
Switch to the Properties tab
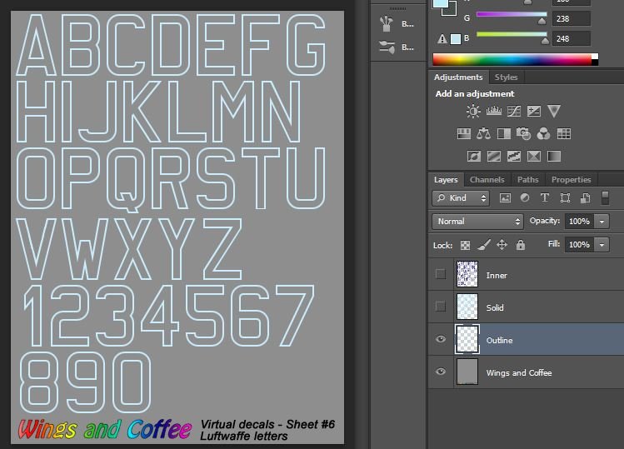tap(571, 180)
